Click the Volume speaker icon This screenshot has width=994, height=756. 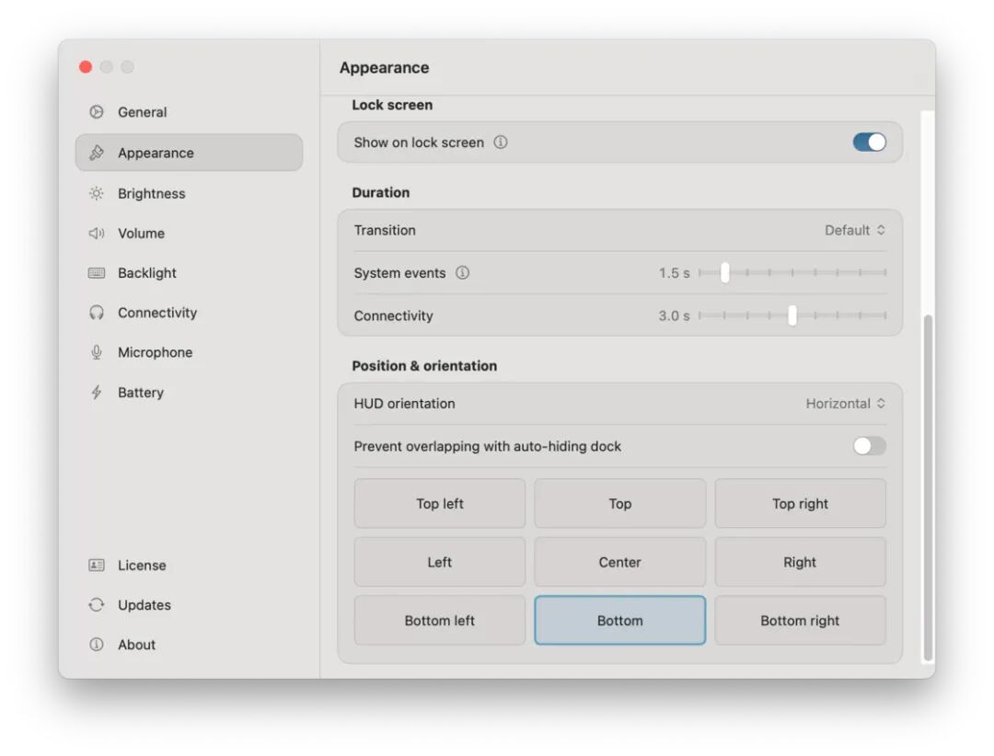(x=97, y=234)
